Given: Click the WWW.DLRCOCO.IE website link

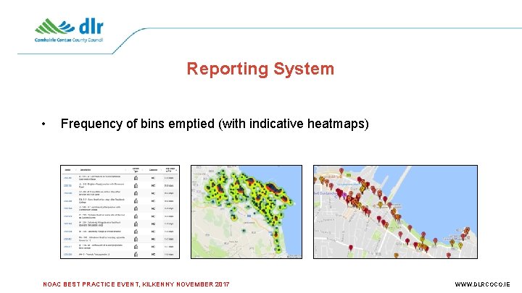Looking at the screenshot, I should click(x=482, y=284).
